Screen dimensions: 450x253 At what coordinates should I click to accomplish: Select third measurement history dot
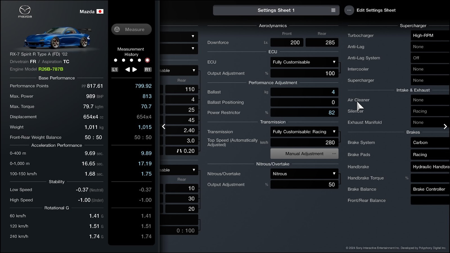tap(131, 60)
